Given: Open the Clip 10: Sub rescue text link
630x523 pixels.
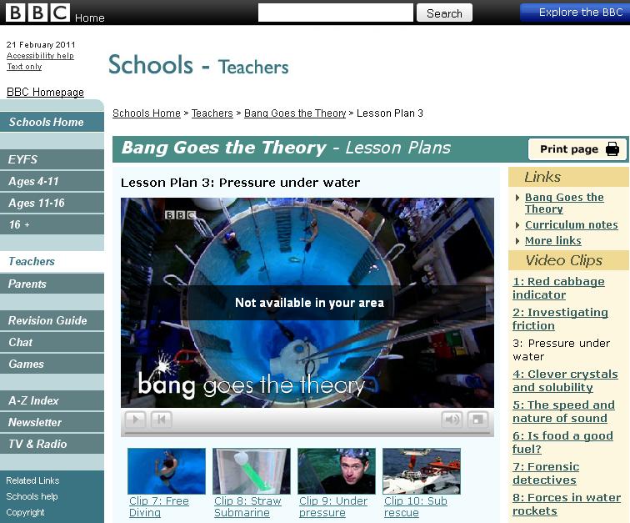Looking at the screenshot, I should click(416, 507).
